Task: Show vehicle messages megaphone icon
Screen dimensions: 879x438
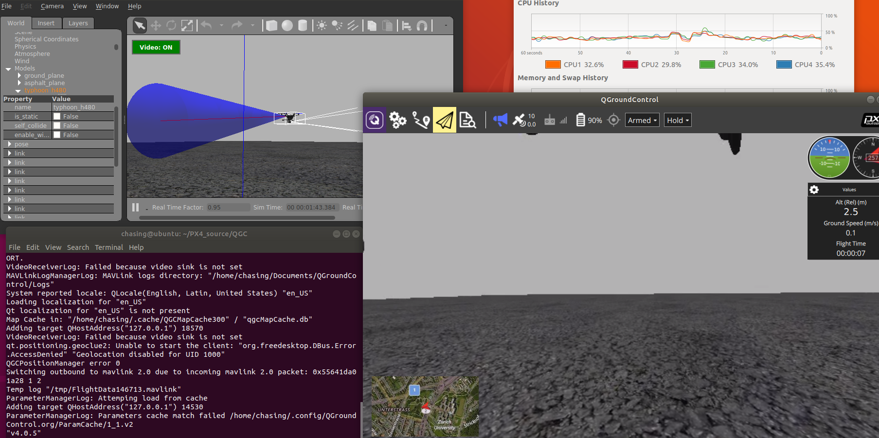Action: click(500, 120)
